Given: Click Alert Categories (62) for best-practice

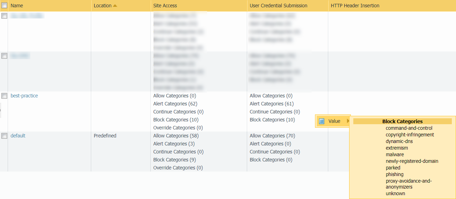Looking at the screenshot, I should [175, 104].
